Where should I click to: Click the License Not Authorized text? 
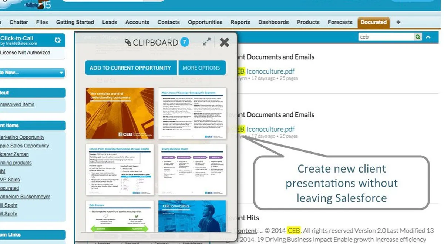click(25, 53)
